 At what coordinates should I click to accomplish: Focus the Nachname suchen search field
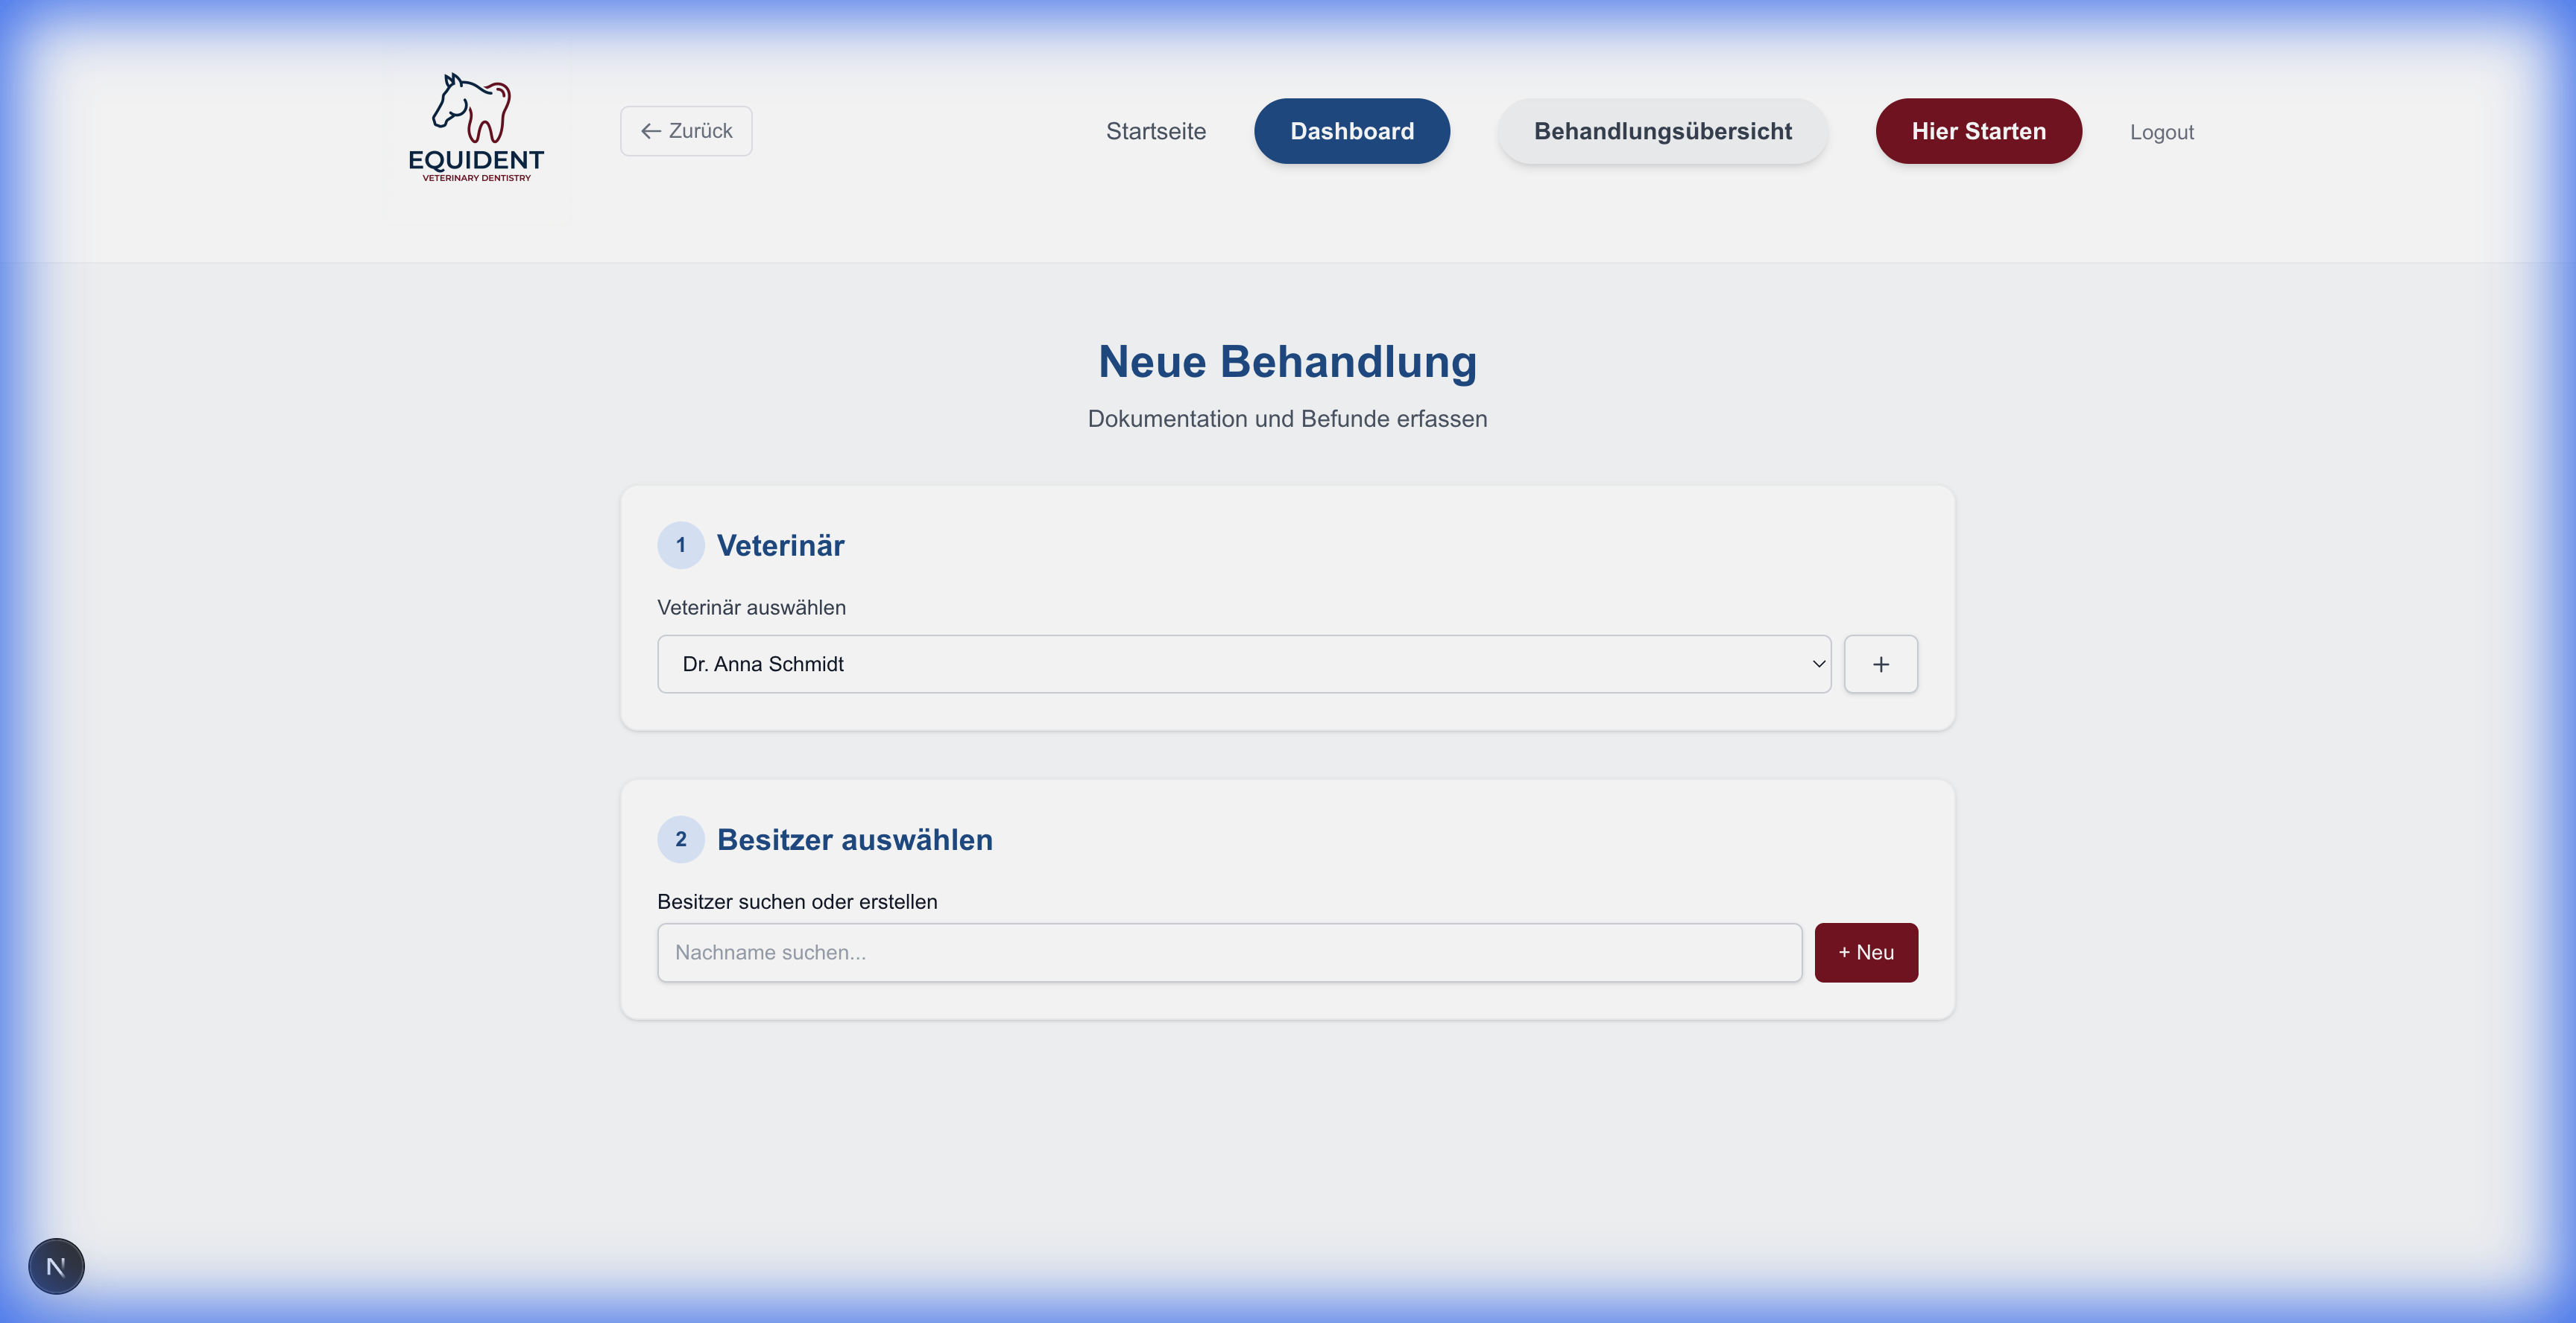coord(1228,952)
